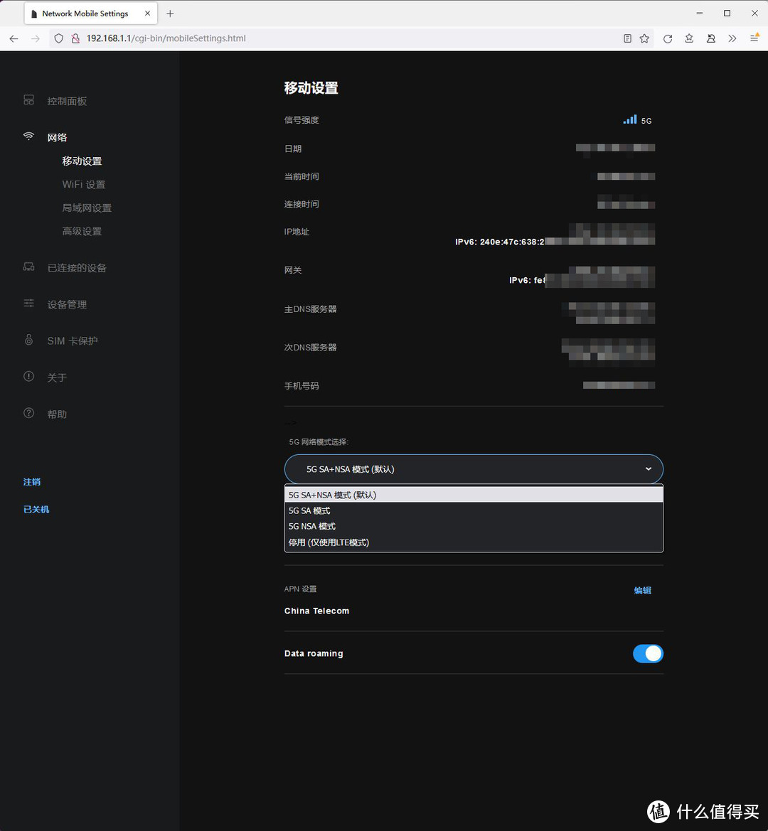Viewport: 768px width, 831px height.
Task: Click the 关于 info icon
Action: [28, 376]
